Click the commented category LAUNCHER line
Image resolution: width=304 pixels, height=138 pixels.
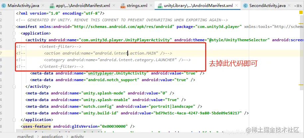(x=103, y=60)
